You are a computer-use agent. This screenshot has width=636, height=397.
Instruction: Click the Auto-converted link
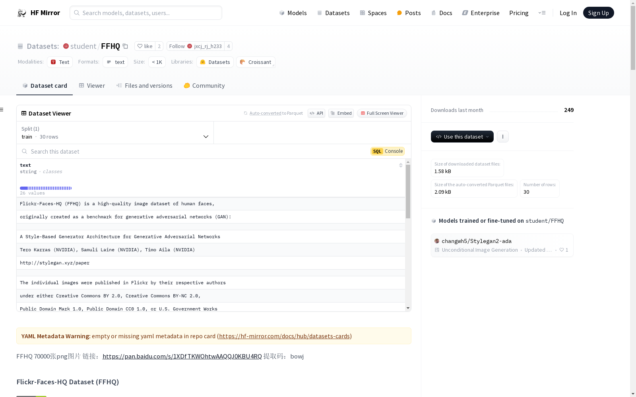pos(265,113)
